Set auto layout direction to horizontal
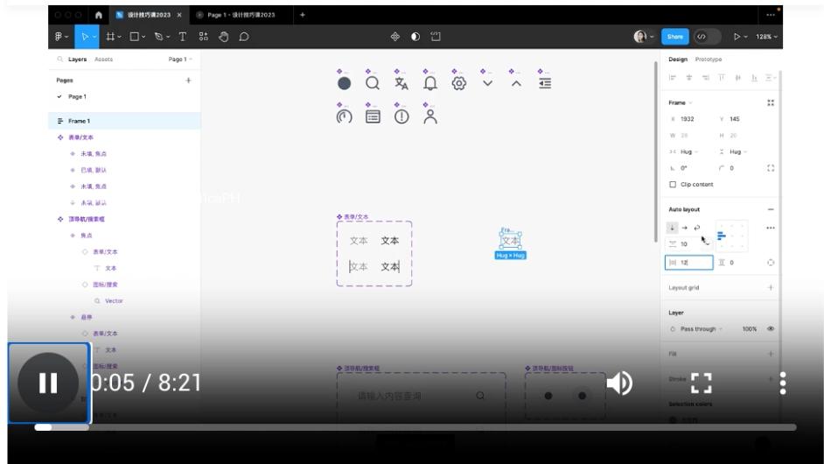This screenshot has width=824, height=464. [685, 228]
